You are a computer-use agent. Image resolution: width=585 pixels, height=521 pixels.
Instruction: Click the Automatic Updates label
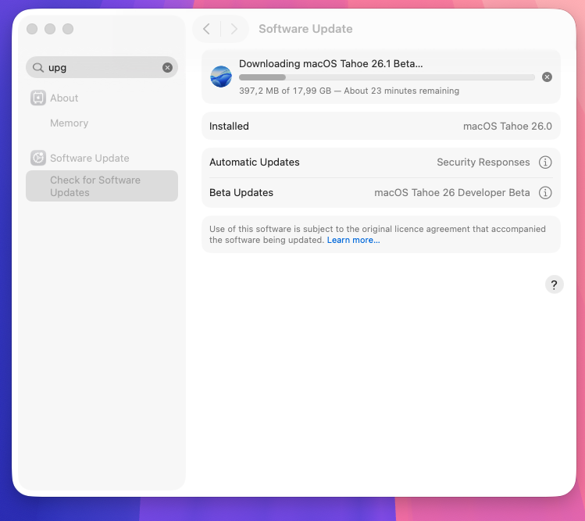point(254,162)
